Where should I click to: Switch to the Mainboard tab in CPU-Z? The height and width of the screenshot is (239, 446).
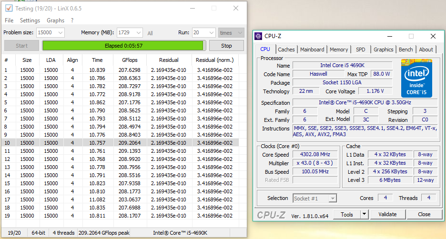(x=312, y=50)
